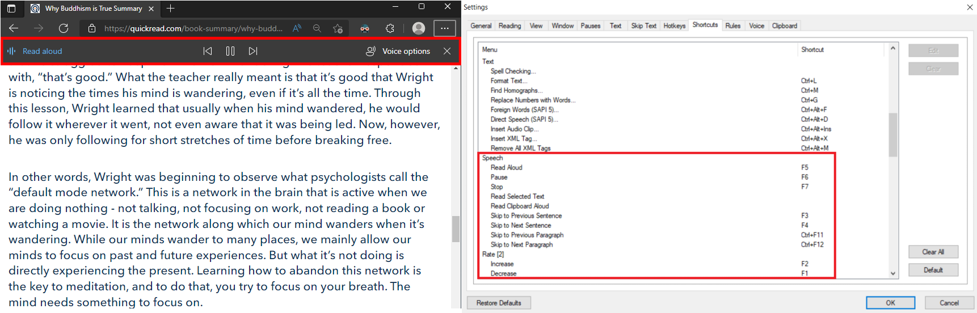Select the Read Aloud F5 shortcut row
This screenshot has width=977, height=313.
(x=683, y=168)
